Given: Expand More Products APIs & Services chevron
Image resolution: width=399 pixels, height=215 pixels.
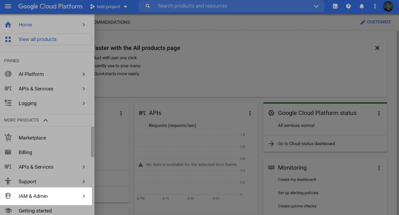Looking at the screenshot, I should coord(84,167).
